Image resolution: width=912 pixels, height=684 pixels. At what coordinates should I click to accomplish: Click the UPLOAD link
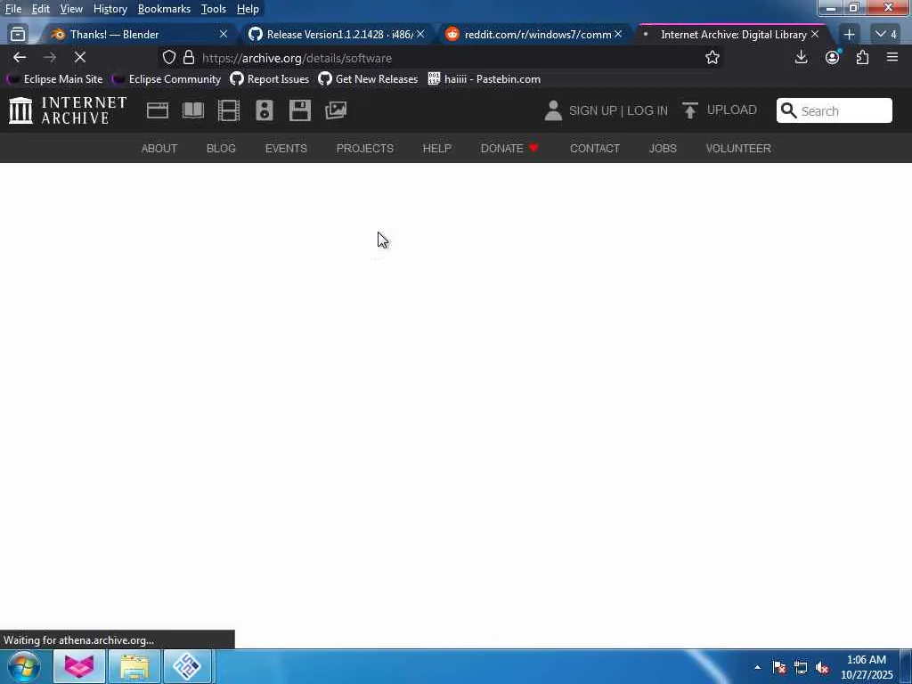732,110
